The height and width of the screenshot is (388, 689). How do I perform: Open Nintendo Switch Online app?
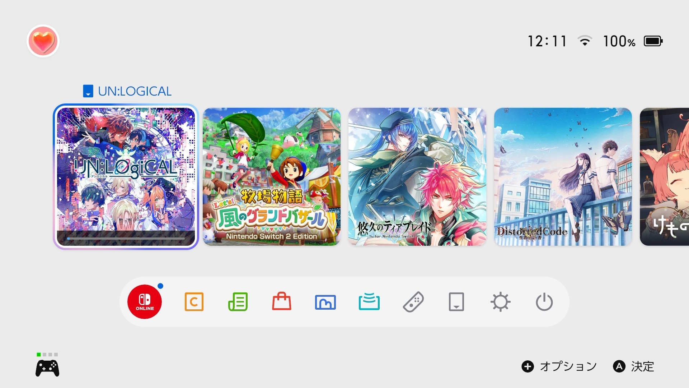[145, 302]
